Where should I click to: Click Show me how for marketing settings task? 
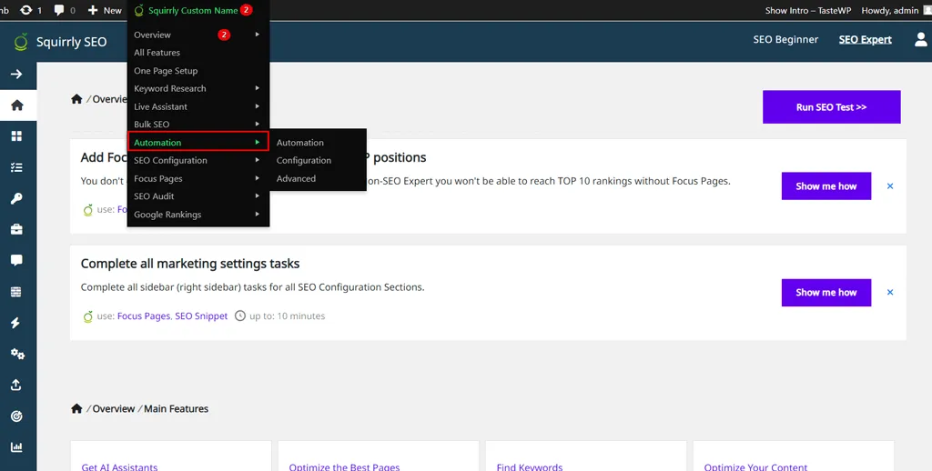click(x=826, y=292)
